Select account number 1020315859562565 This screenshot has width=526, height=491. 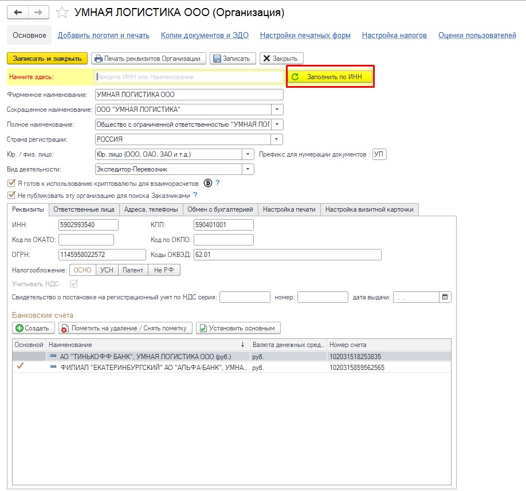tap(357, 368)
